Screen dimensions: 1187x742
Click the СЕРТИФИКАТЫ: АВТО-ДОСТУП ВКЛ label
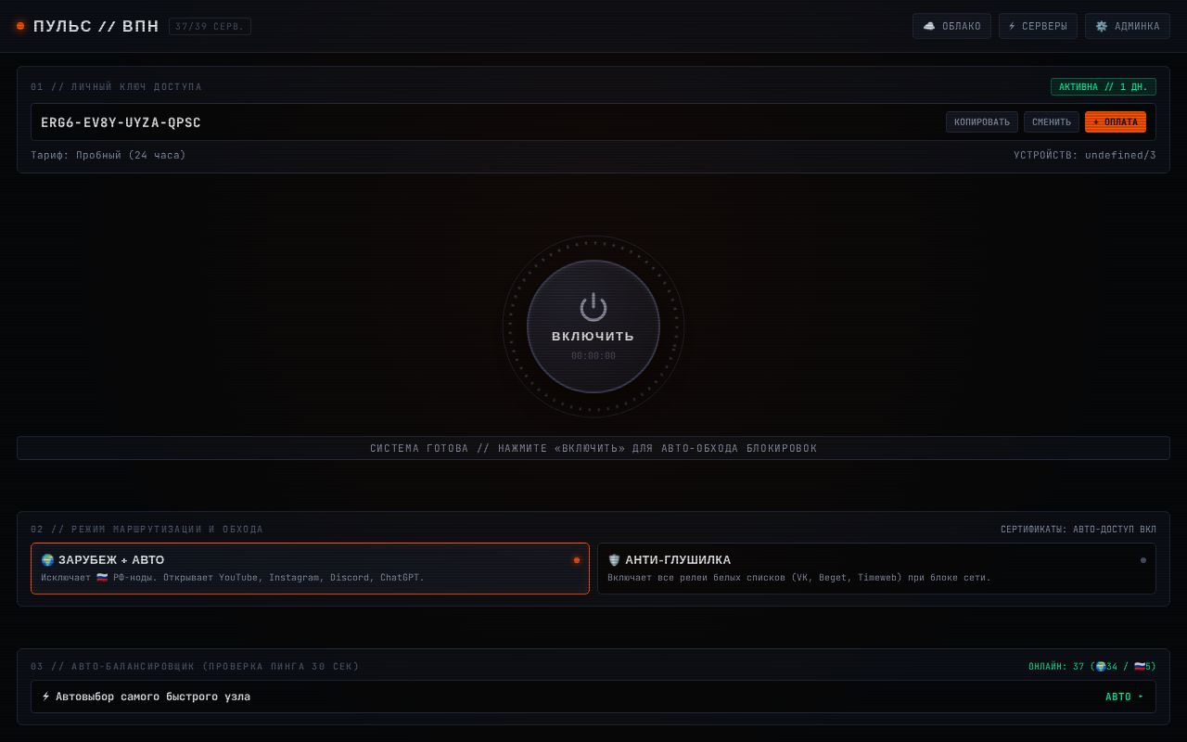(x=1079, y=530)
